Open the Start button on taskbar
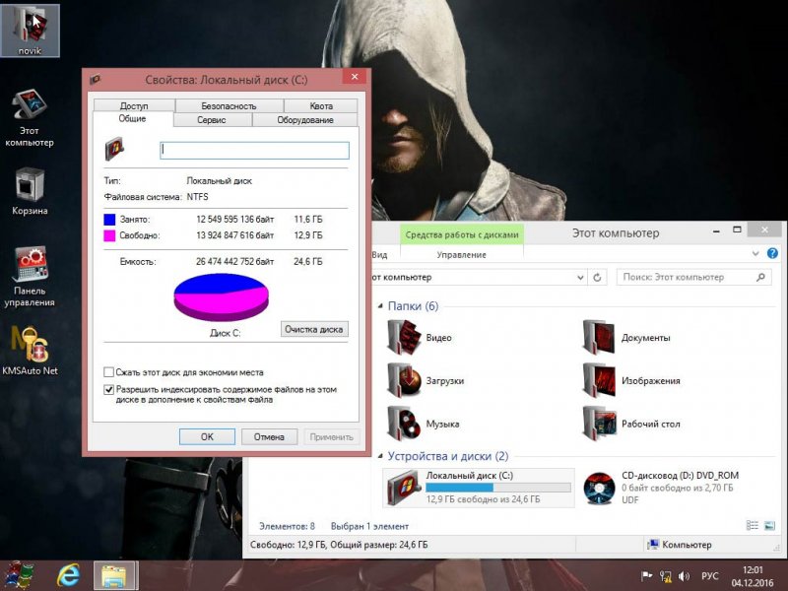Screen dimensions: 788x591 (x=19, y=575)
